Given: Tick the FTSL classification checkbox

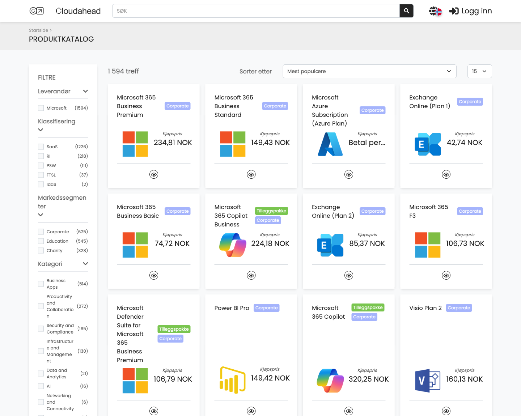Looking at the screenshot, I should tap(41, 175).
